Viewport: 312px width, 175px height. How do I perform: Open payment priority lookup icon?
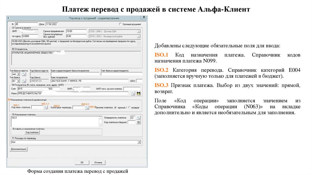click(139, 118)
